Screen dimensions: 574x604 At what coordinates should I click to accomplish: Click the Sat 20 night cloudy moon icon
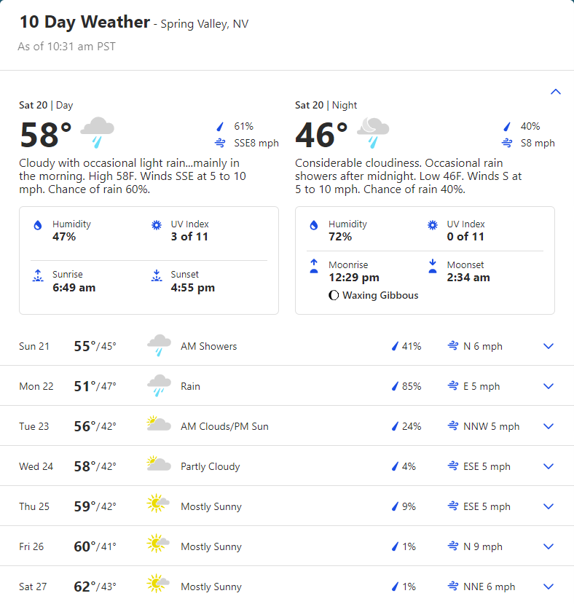373,133
